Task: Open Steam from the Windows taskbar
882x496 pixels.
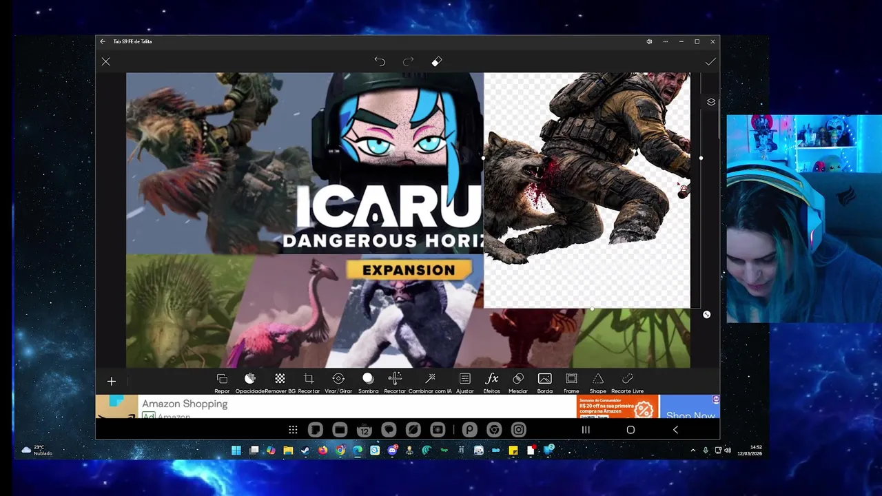Action: click(305, 451)
